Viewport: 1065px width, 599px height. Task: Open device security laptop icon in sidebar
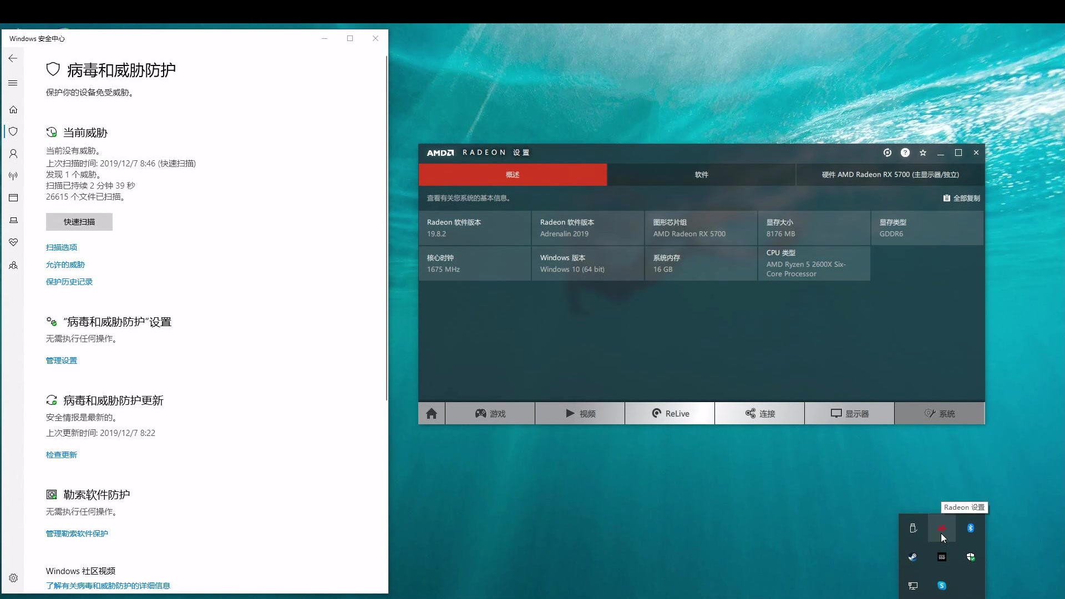coord(13,220)
